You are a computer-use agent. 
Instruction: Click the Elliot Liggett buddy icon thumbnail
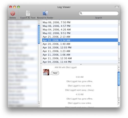coord(46,72)
